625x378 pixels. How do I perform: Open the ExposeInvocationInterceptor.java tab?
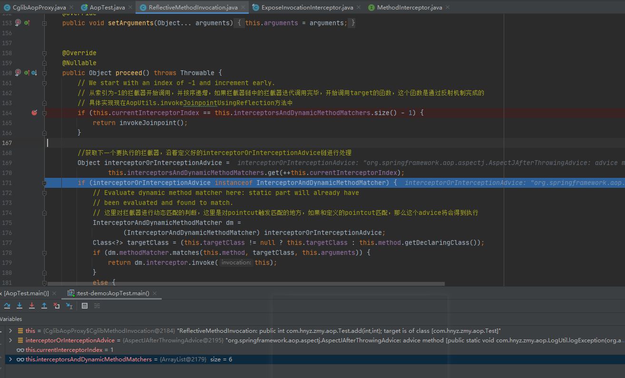point(307,8)
